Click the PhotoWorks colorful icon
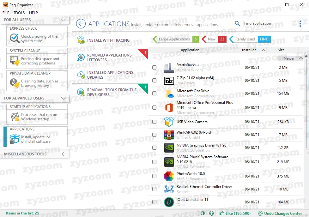 click(169, 176)
